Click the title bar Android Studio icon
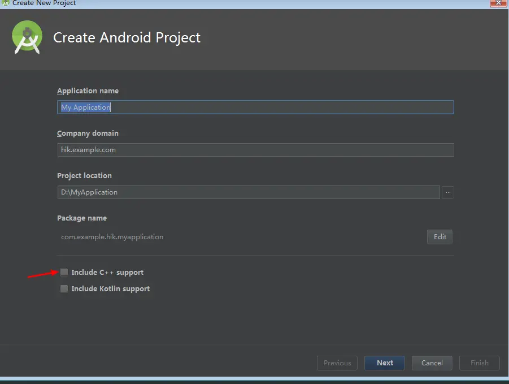The height and width of the screenshot is (384, 509). [5, 3]
